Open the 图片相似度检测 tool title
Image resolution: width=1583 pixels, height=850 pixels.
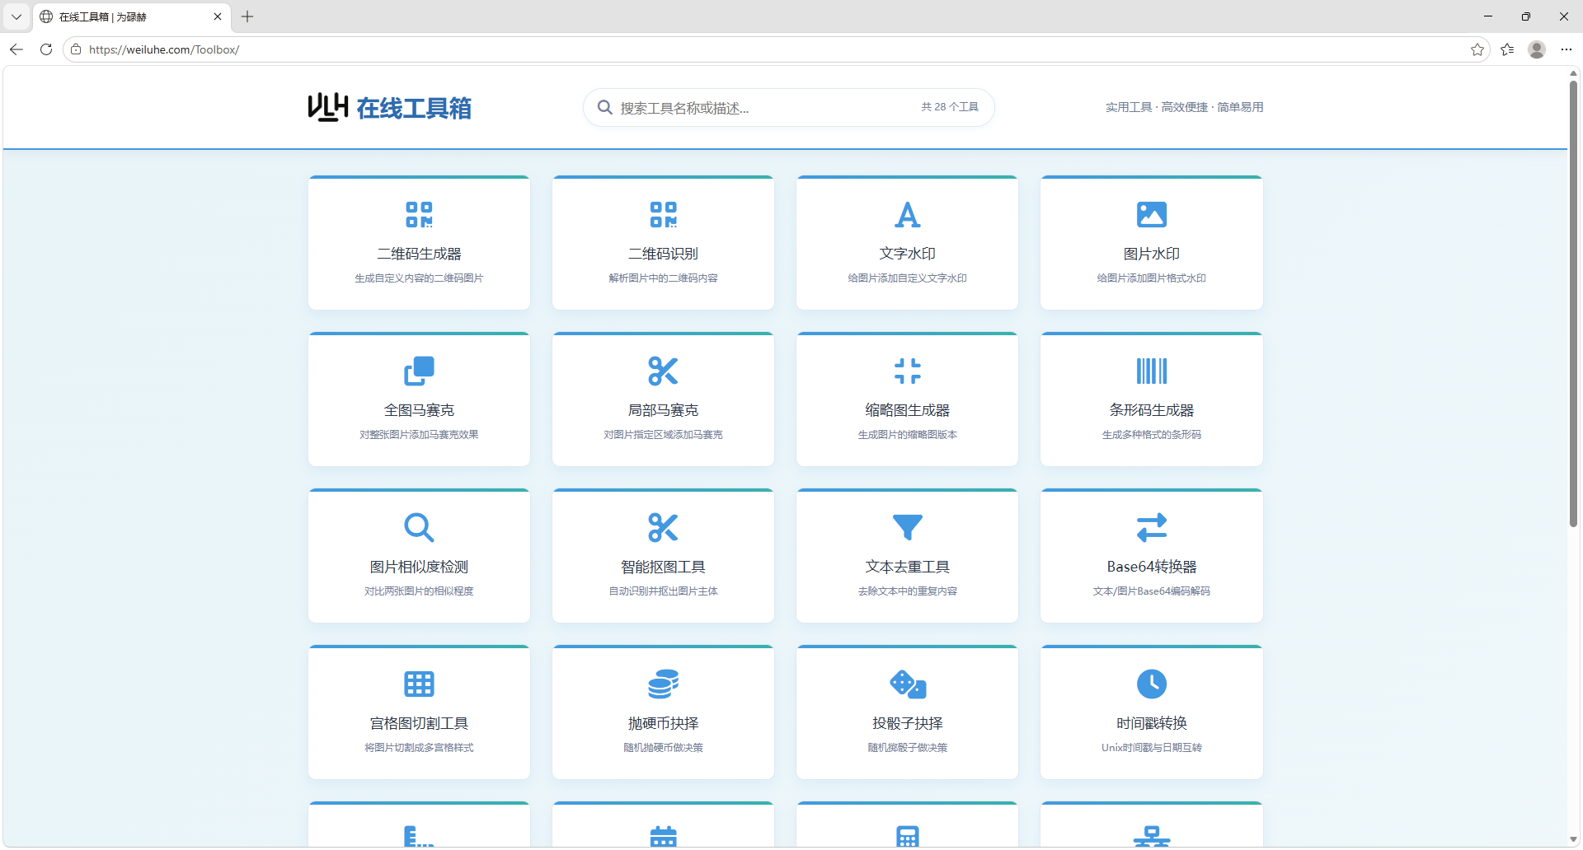click(x=419, y=567)
